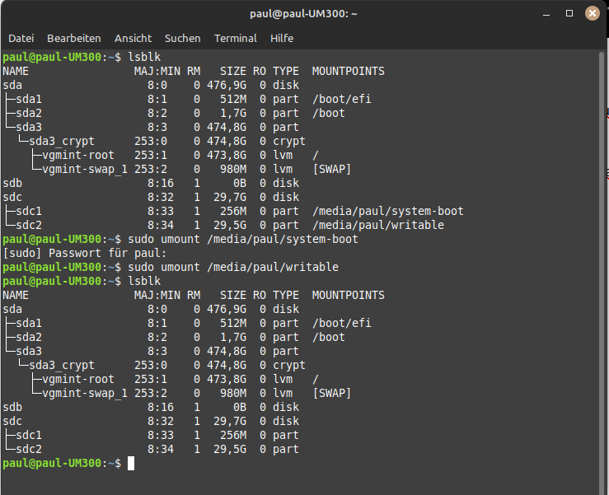Viewport: 609px width, 495px height.
Task: Click the /media/paul/writable mountpoint in lsblk output
Action: (x=377, y=225)
